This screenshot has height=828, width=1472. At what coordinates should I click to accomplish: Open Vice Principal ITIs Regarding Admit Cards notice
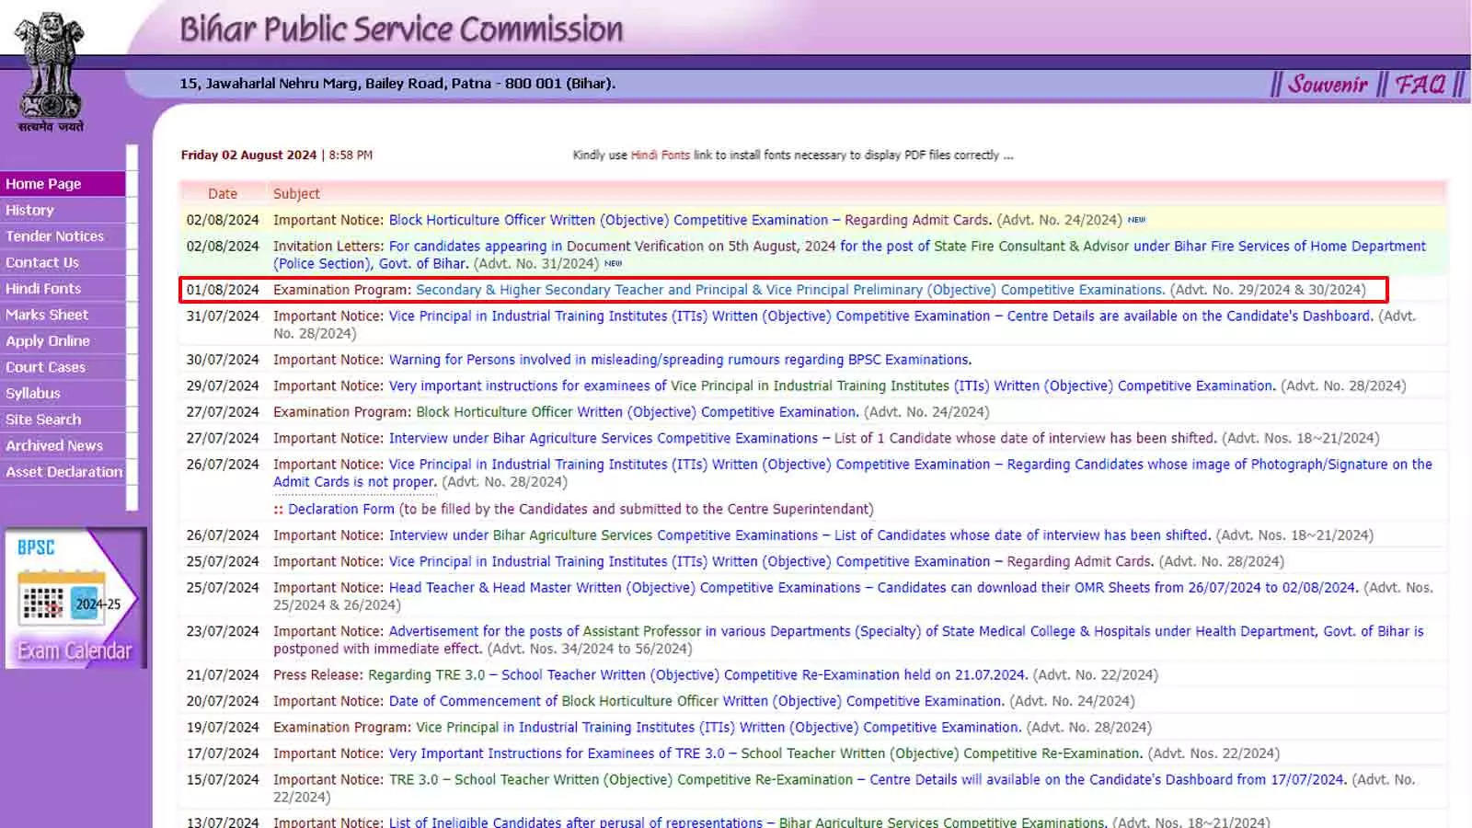(x=771, y=561)
